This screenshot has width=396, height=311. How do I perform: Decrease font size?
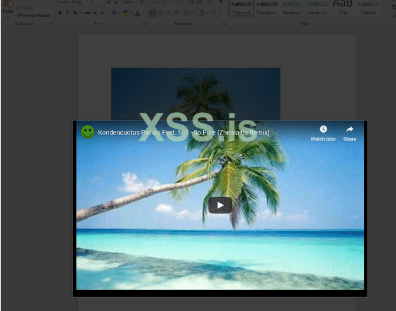tap(116, 2)
